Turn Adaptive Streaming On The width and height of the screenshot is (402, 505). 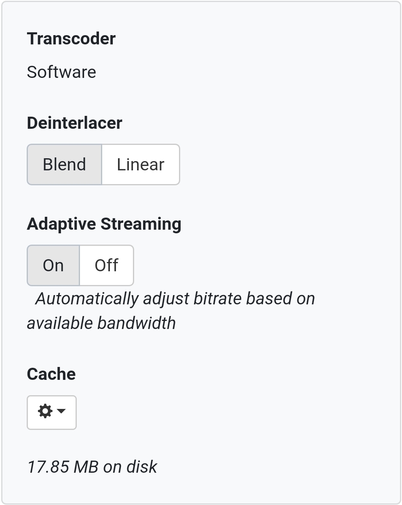53,266
